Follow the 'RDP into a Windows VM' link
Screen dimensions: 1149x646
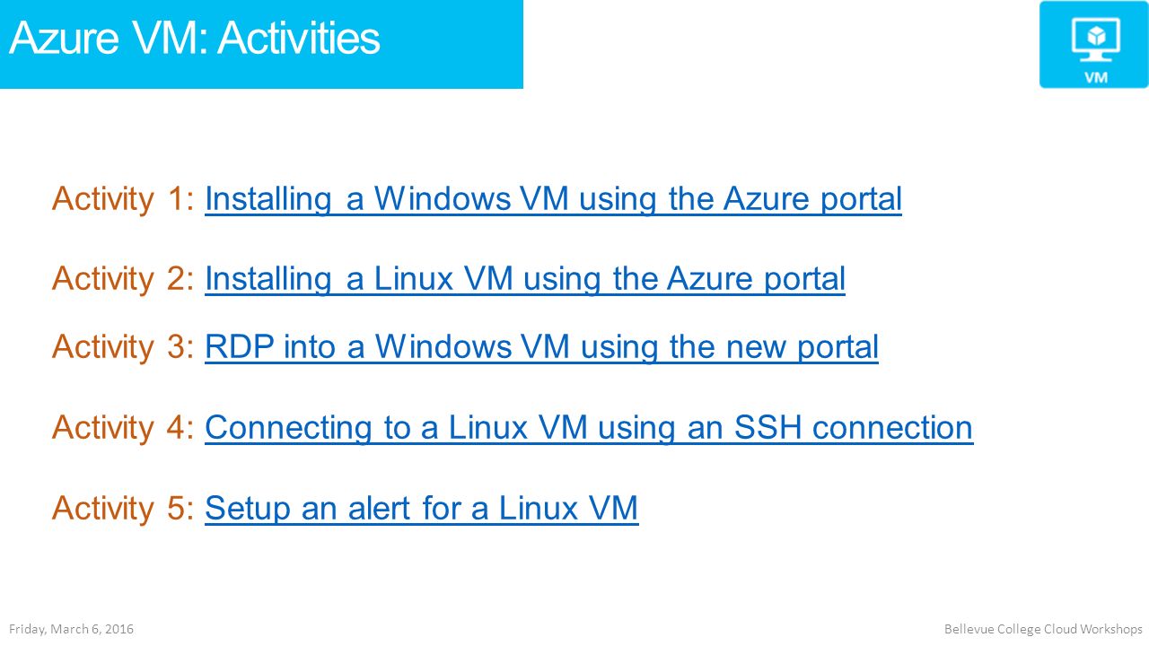tap(541, 347)
